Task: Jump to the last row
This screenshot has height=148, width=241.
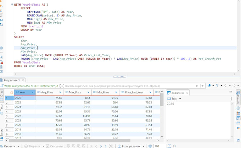Action: pyautogui.click(x=106, y=146)
